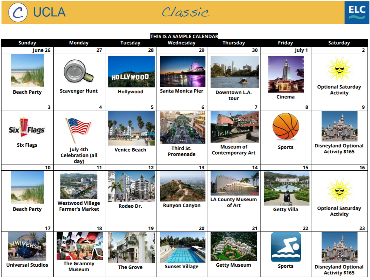This screenshot has height=280, width=370.
Task: Click "July 4th Celebration (all day)" label
Action: pyautogui.click(x=79, y=155)
